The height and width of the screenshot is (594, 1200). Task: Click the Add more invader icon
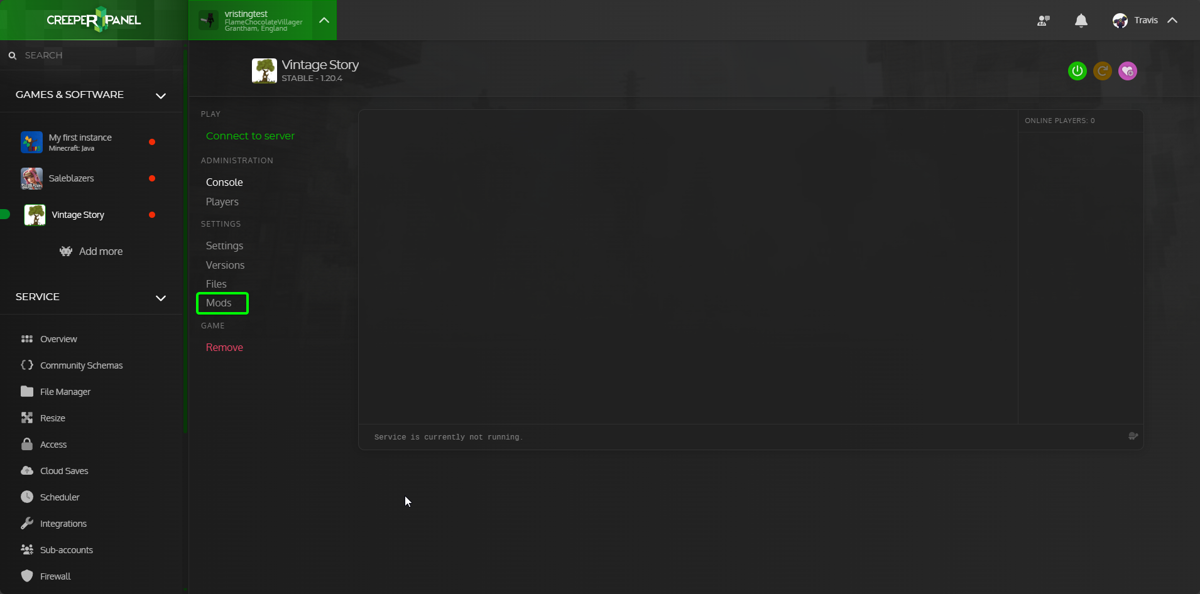pos(66,251)
